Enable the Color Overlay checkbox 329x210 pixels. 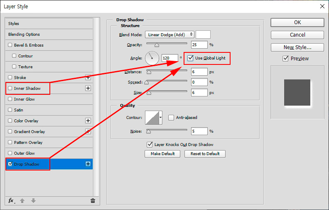[x=10, y=121]
